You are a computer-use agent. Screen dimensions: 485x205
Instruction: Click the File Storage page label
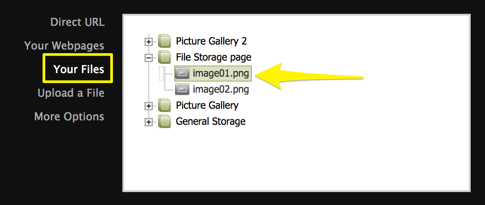click(x=213, y=57)
